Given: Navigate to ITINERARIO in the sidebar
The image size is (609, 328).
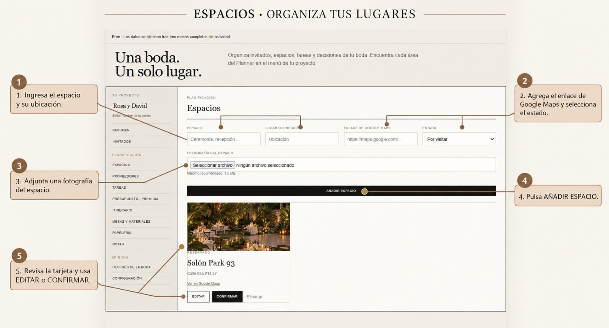Looking at the screenshot, I should point(123,210).
